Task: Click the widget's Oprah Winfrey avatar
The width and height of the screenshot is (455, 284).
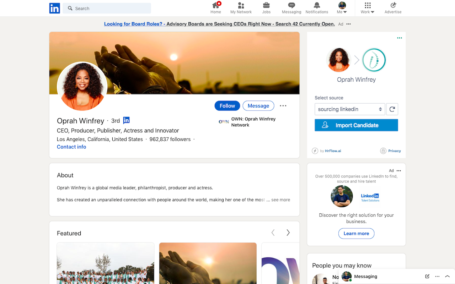Action: pyautogui.click(x=338, y=60)
